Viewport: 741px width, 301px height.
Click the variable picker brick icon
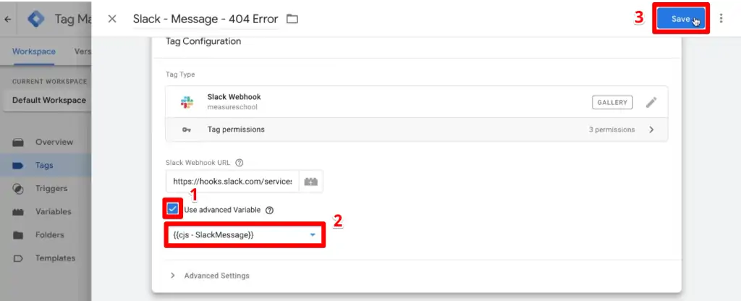pos(310,182)
